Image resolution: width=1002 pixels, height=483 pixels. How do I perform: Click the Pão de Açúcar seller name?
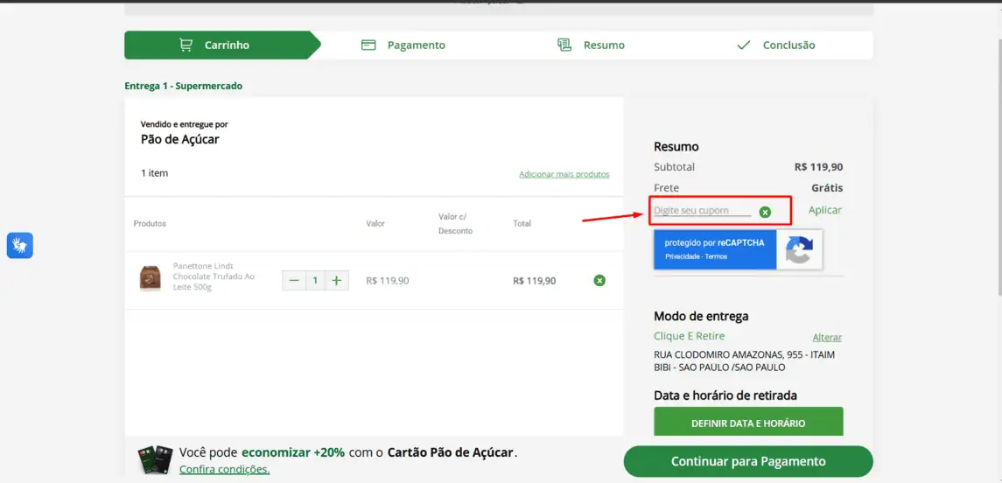coord(180,139)
